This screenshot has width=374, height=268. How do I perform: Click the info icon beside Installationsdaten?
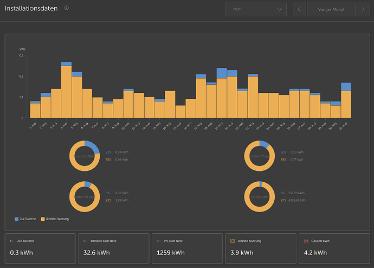pyautogui.click(x=67, y=8)
